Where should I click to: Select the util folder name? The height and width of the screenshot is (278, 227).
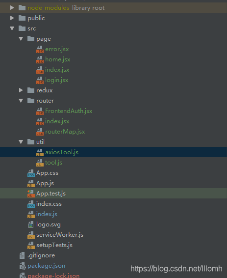click(x=40, y=142)
